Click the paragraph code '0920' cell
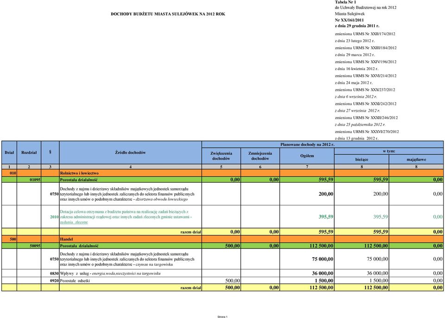Image resolution: width=445 pixels, height=318 pixels. click(x=50, y=280)
